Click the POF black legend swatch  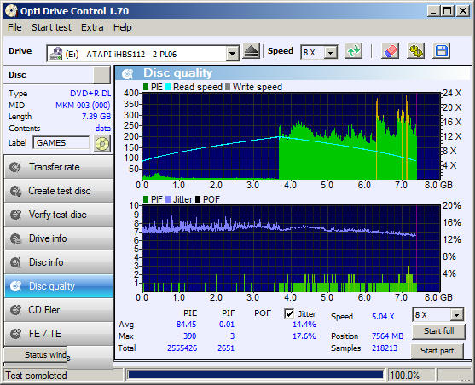pos(198,199)
